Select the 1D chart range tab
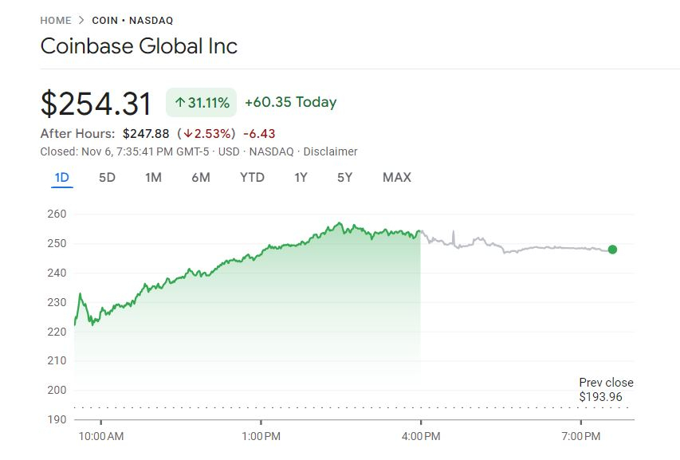Image resolution: width=680 pixels, height=460 pixels. click(62, 177)
